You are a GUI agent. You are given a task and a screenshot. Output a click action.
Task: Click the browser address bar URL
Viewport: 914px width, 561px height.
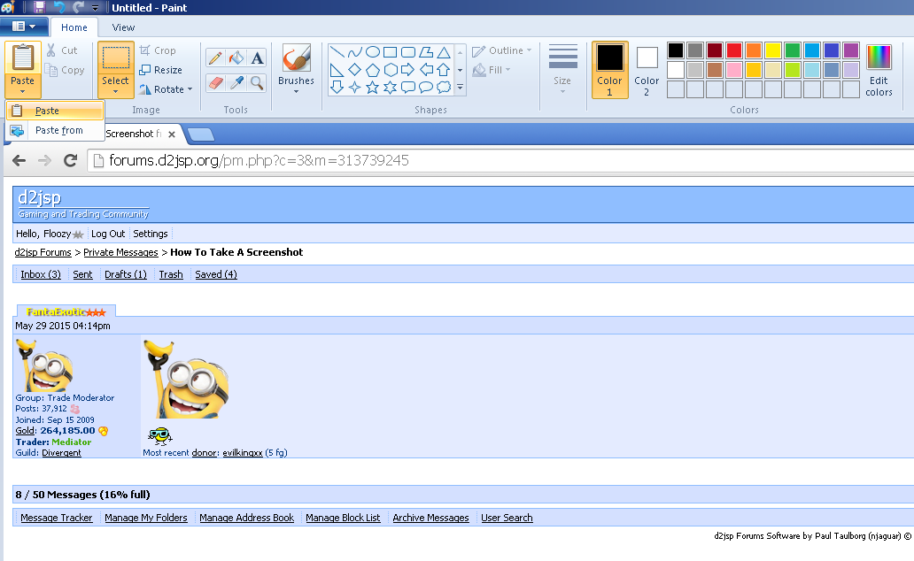[x=259, y=161]
